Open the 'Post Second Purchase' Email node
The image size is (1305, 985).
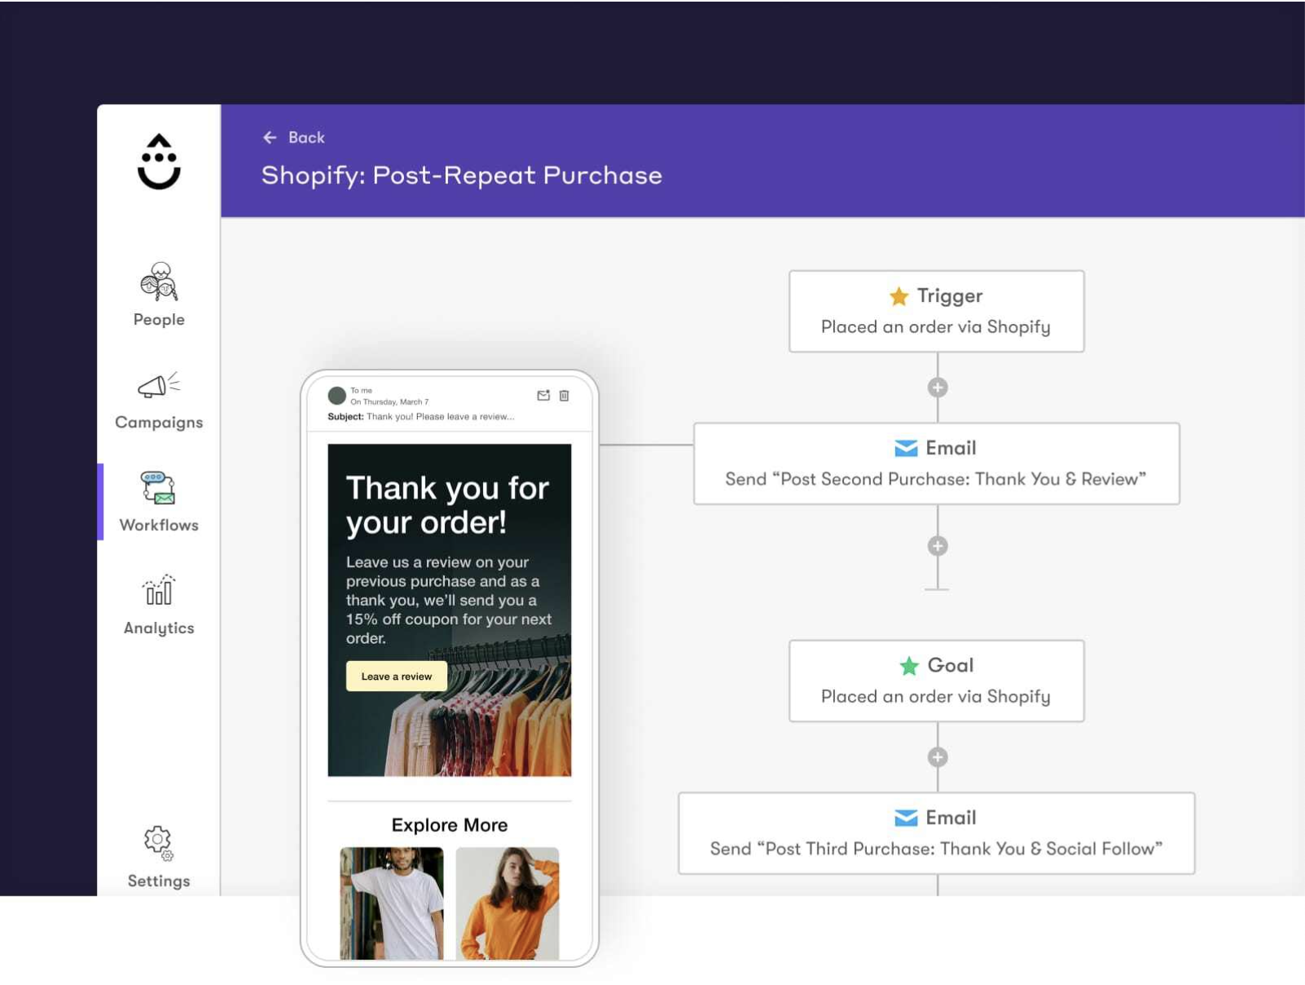pos(936,462)
